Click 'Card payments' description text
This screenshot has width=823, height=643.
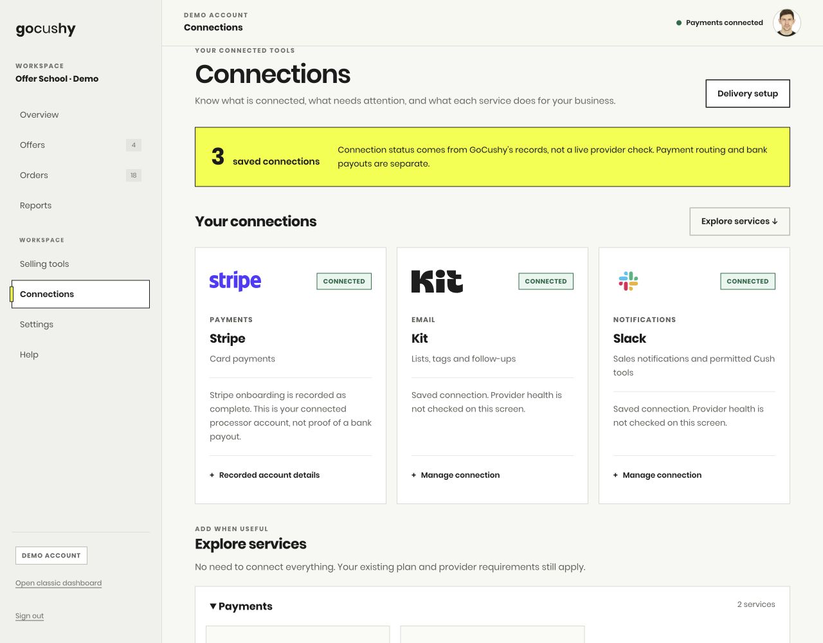click(242, 359)
